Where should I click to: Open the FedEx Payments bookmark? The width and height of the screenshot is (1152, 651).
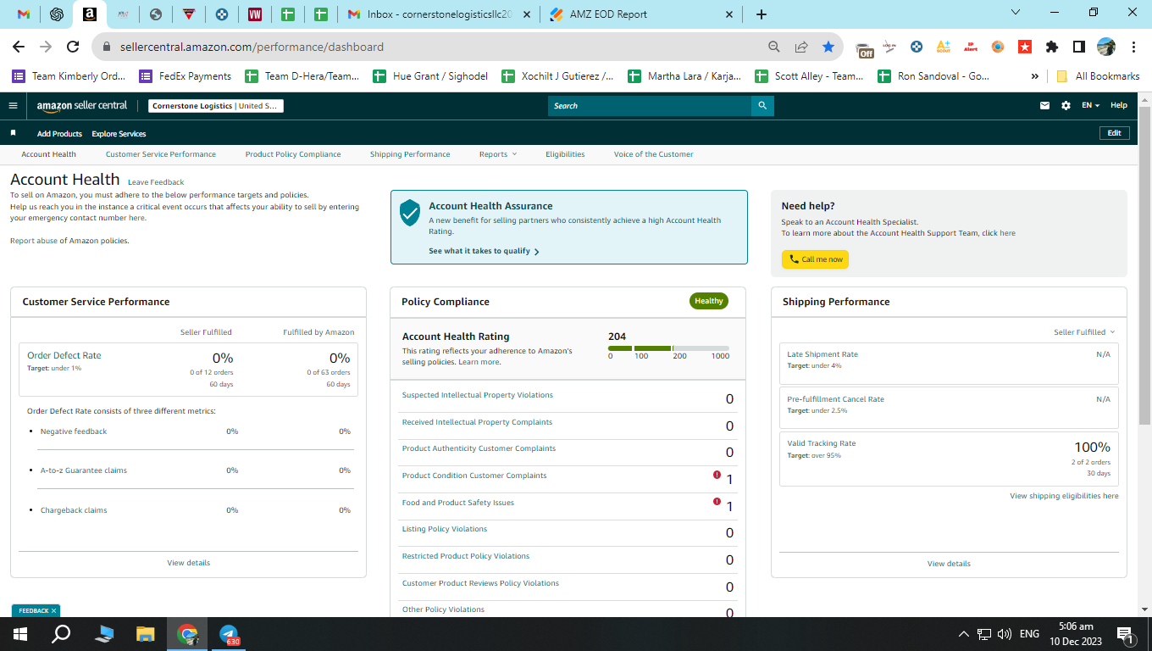pos(185,75)
